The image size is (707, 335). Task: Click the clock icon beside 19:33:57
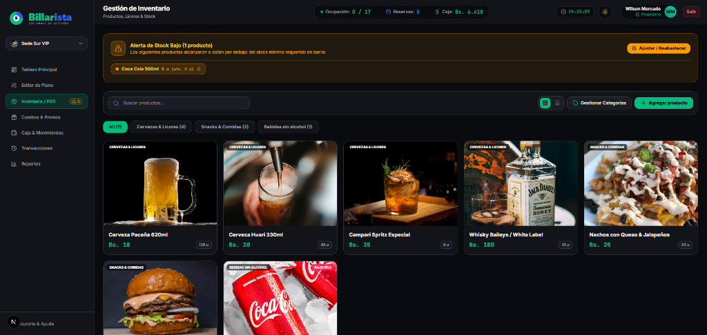[563, 12]
